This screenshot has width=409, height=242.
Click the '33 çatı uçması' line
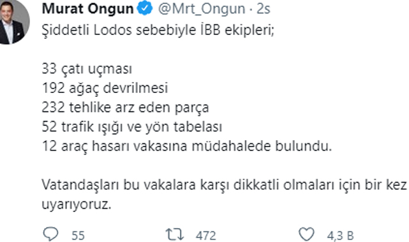coord(87,69)
